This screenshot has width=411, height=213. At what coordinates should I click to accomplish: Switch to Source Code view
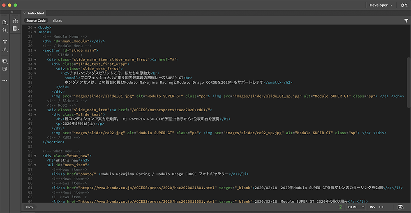click(x=36, y=21)
